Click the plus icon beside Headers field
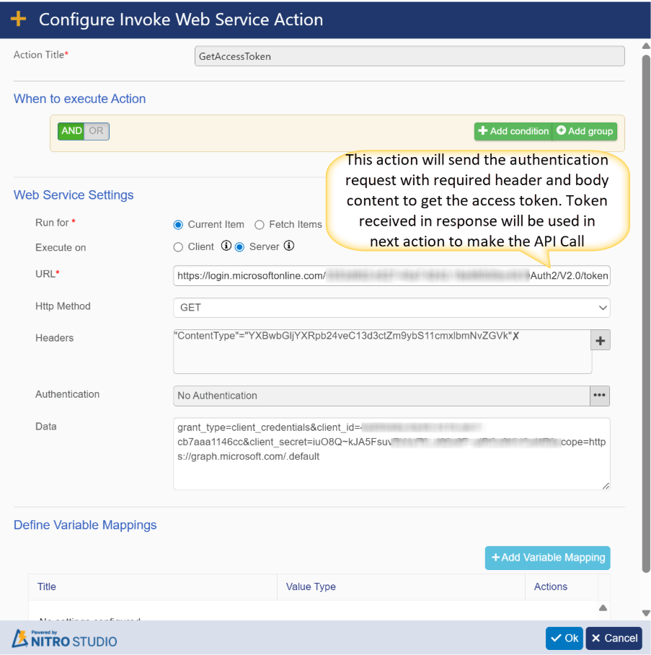Image resolution: width=651 pixels, height=655 pixels. pyautogui.click(x=600, y=341)
